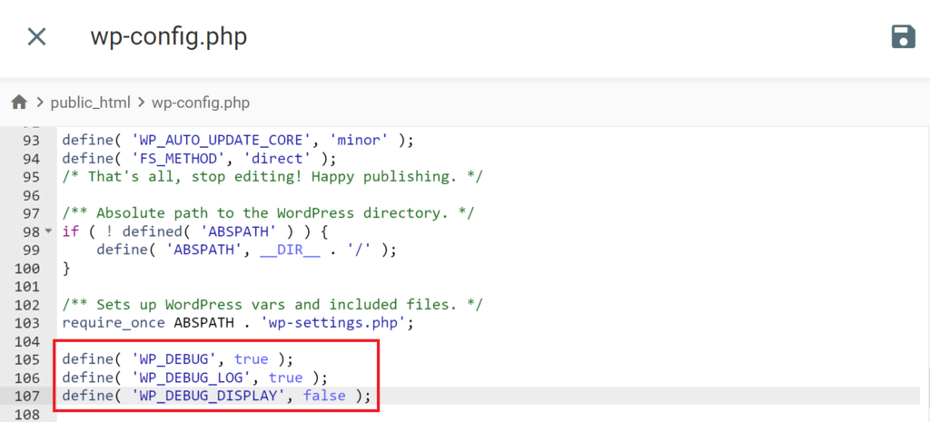Click the wp-config.php title text
The image size is (930, 422).
pos(168,36)
